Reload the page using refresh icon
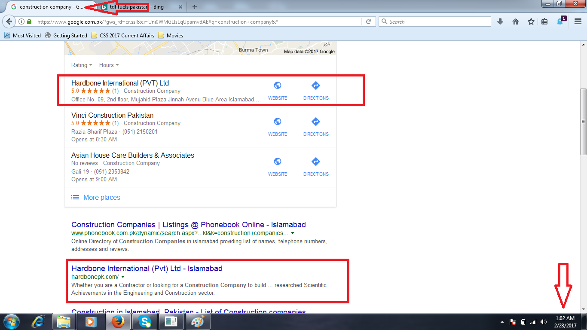Viewport: 587px width, 330px height. [368, 21]
